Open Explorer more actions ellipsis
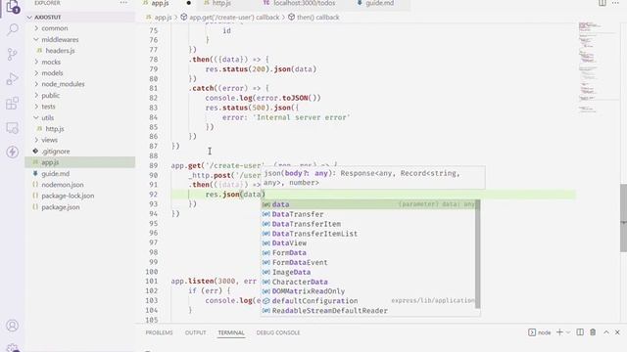The height and width of the screenshot is (352, 627). pyautogui.click(x=123, y=3)
